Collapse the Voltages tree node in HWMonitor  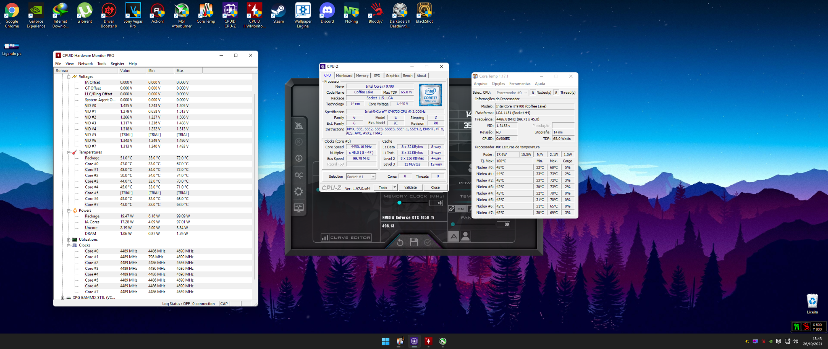[69, 77]
